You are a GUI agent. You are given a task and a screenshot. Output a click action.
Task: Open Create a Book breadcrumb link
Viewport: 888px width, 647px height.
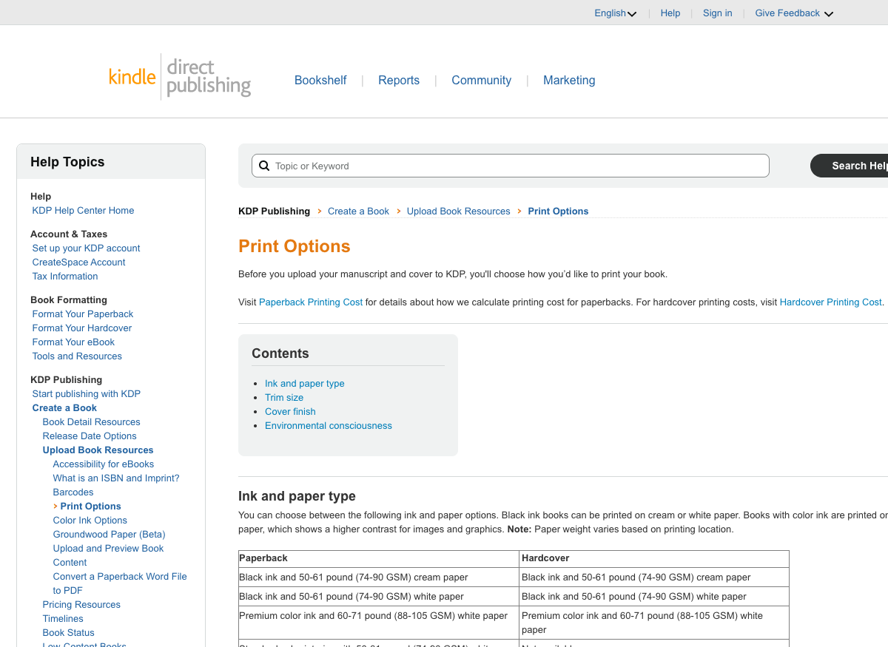[358, 211]
